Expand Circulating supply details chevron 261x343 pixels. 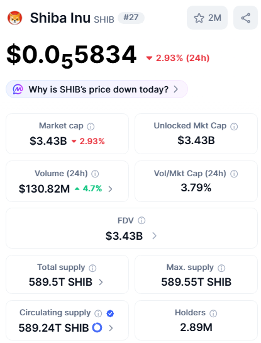[111, 328]
